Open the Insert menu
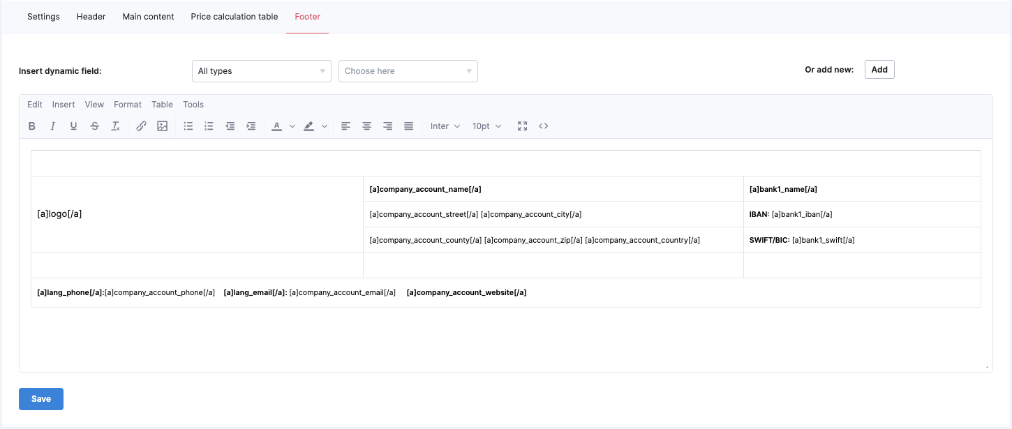The image size is (1012, 429). coord(64,105)
